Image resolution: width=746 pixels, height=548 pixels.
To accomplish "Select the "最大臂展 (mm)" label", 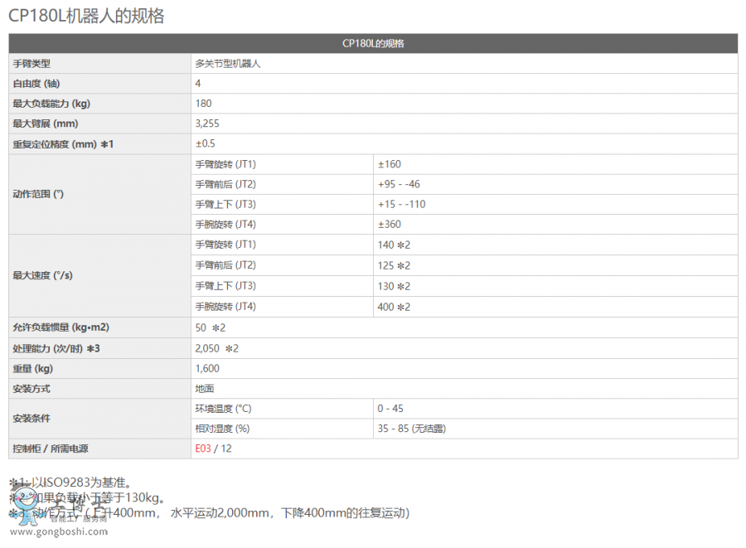I will point(46,124).
